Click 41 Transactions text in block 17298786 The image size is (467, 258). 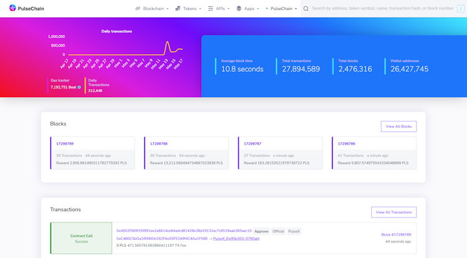(350, 156)
